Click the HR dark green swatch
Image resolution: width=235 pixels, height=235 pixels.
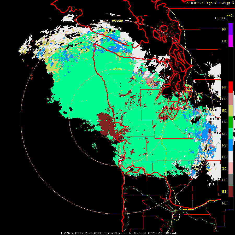[231, 122]
